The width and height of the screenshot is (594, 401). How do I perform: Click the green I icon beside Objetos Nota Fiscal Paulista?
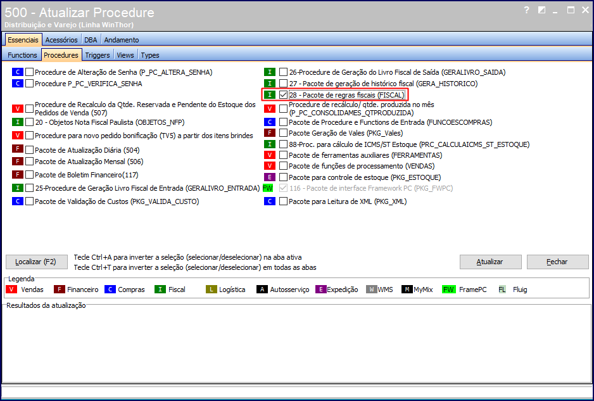[x=18, y=122]
